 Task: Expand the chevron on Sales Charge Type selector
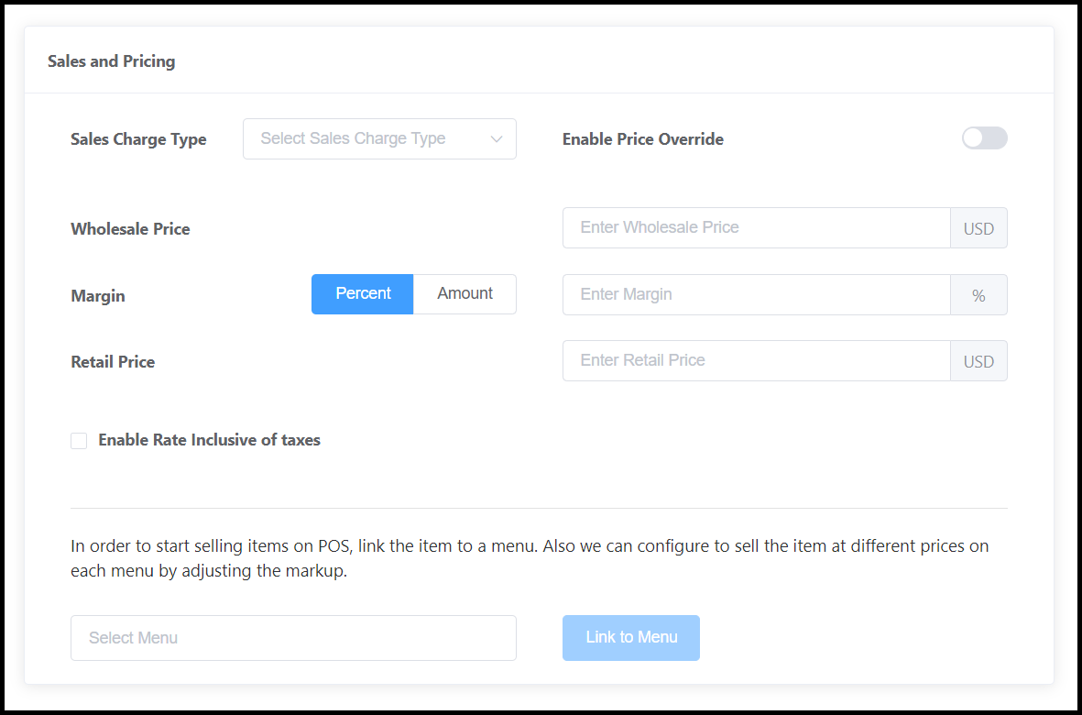(497, 138)
